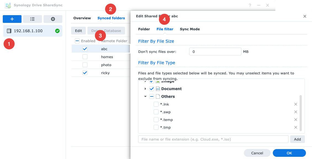Collapse the Others category
Screen dimensions: 312x159
pos(145,96)
